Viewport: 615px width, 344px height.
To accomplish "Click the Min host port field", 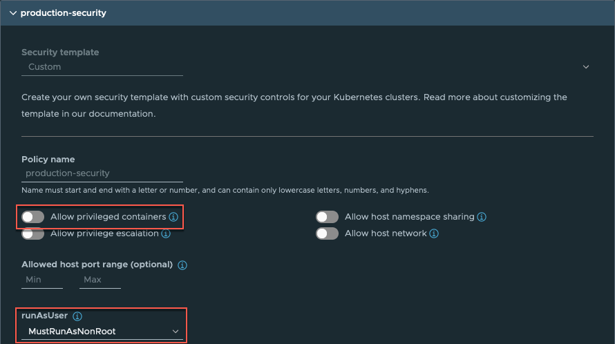I will (42, 280).
